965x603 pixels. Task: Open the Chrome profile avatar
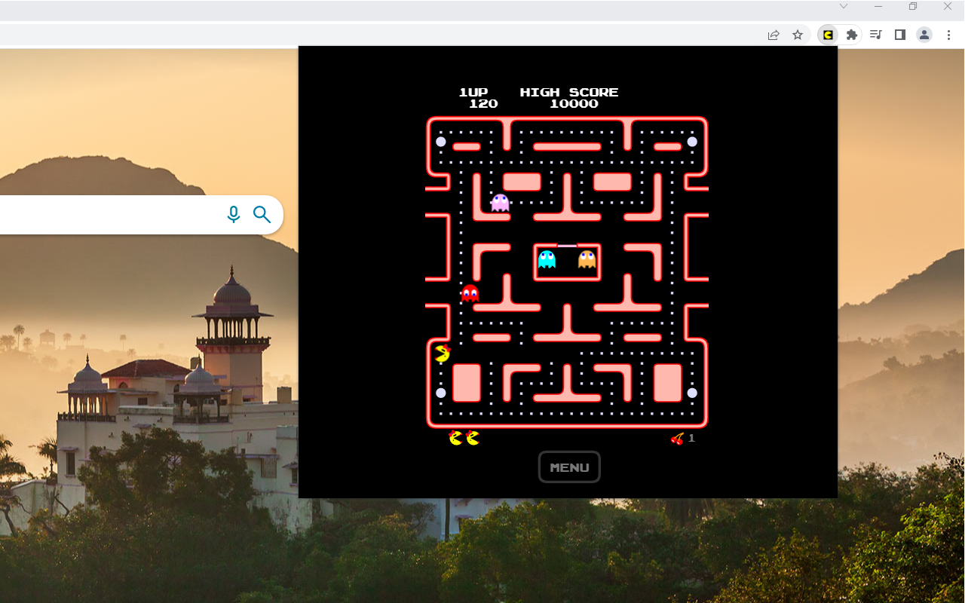tap(924, 35)
